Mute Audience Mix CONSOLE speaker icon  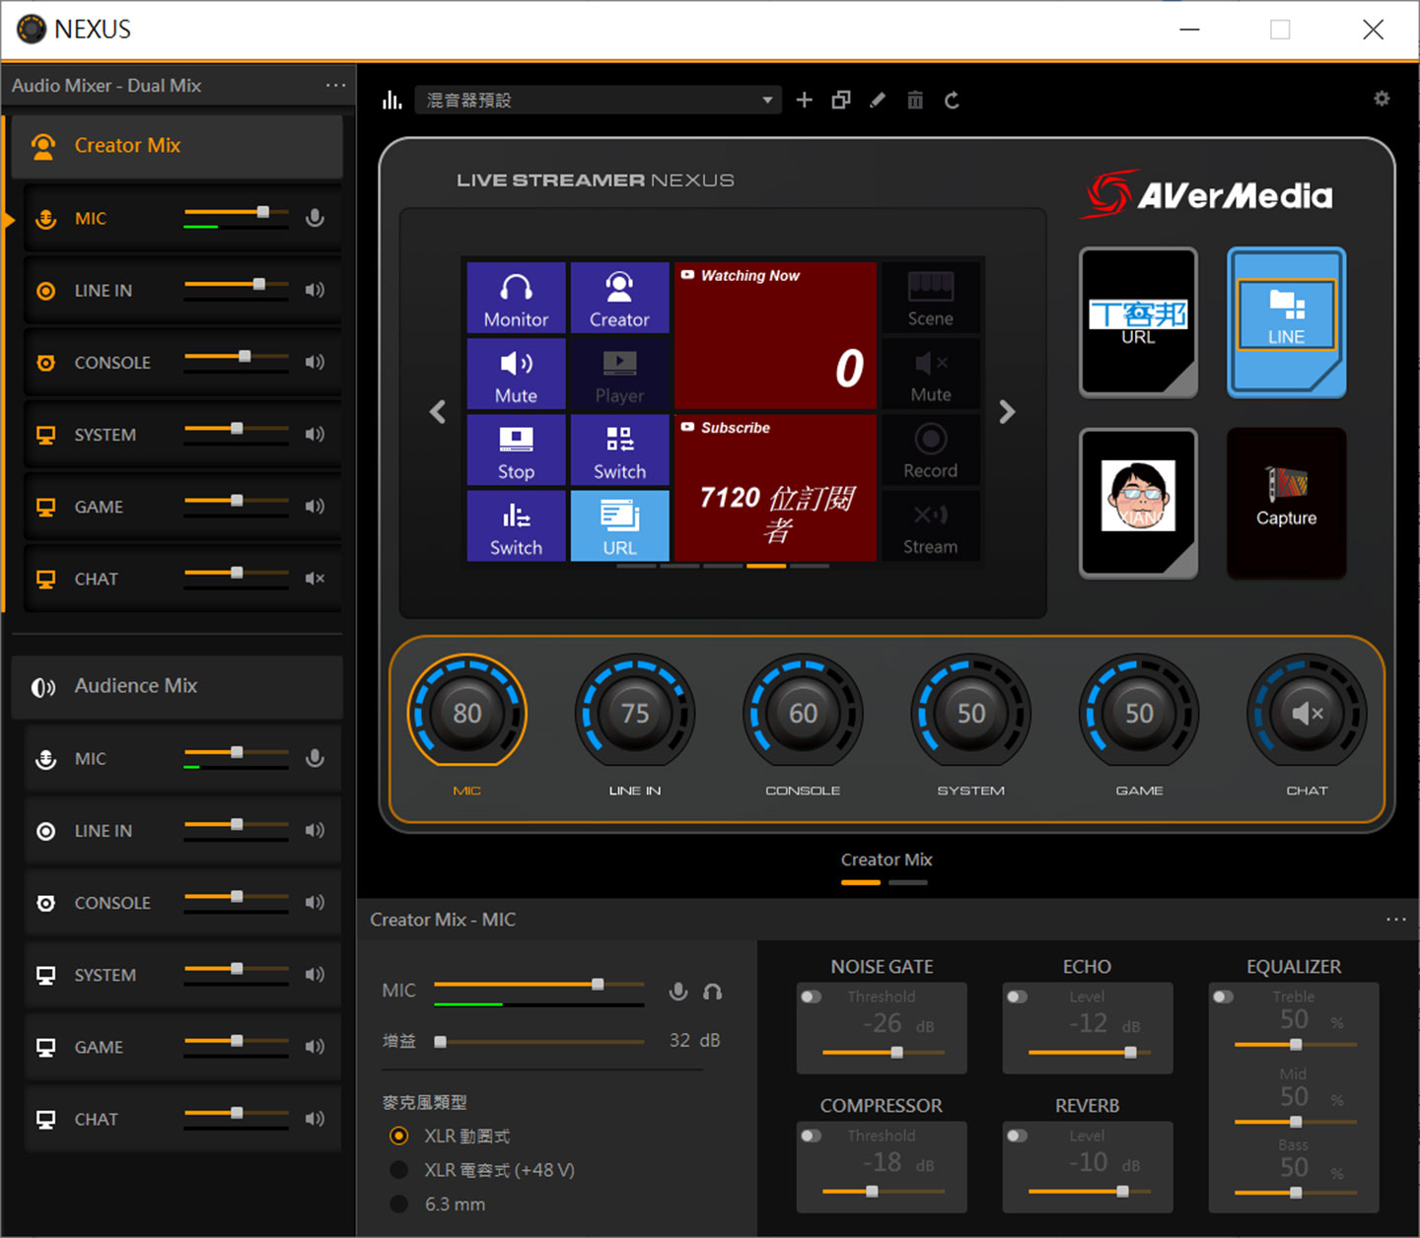[x=315, y=902]
